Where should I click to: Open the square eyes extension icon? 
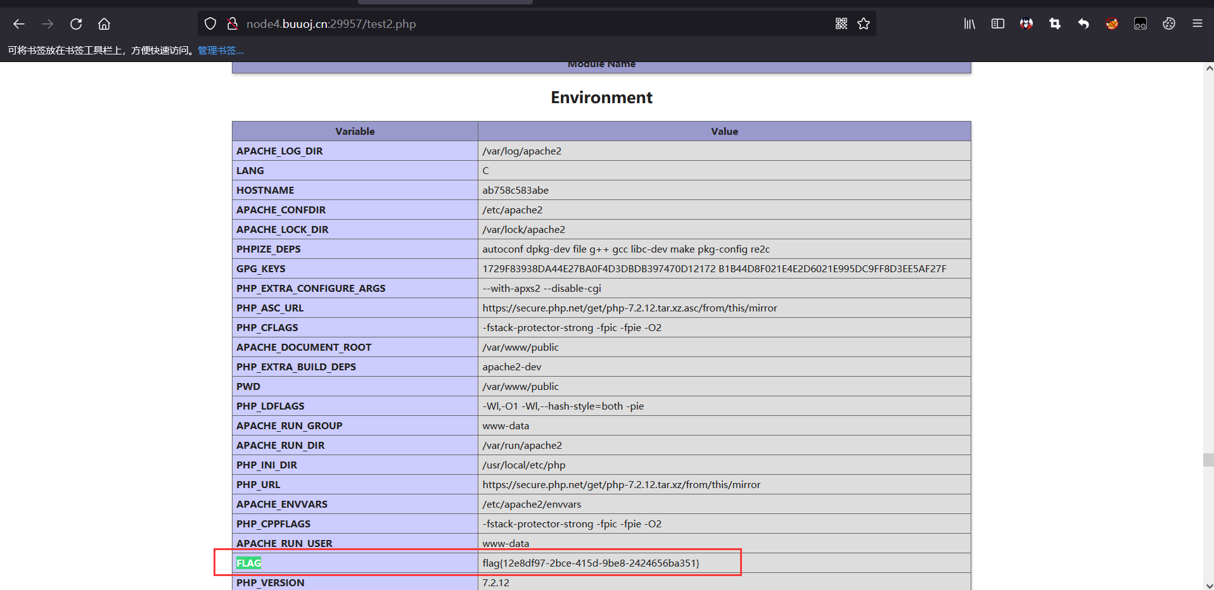click(x=1141, y=24)
